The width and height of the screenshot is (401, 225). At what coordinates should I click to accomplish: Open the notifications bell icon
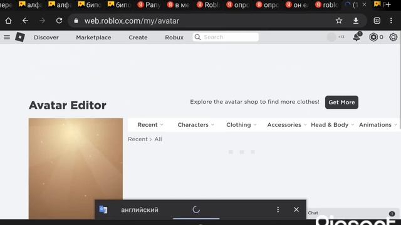(357, 37)
